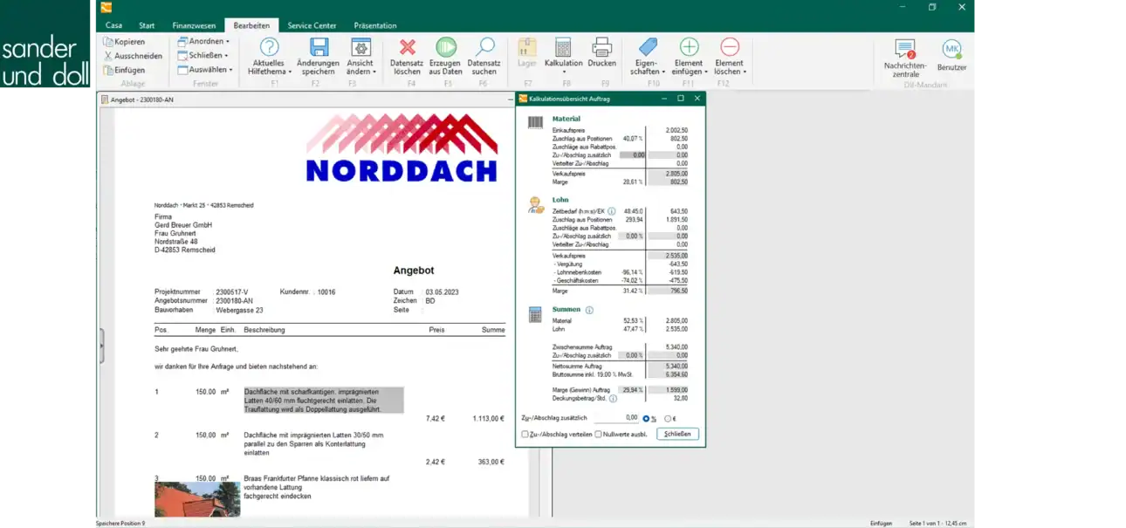Click the Schließen button in dialog
This screenshot has height=528, width=1126.
tap(677, 434)
